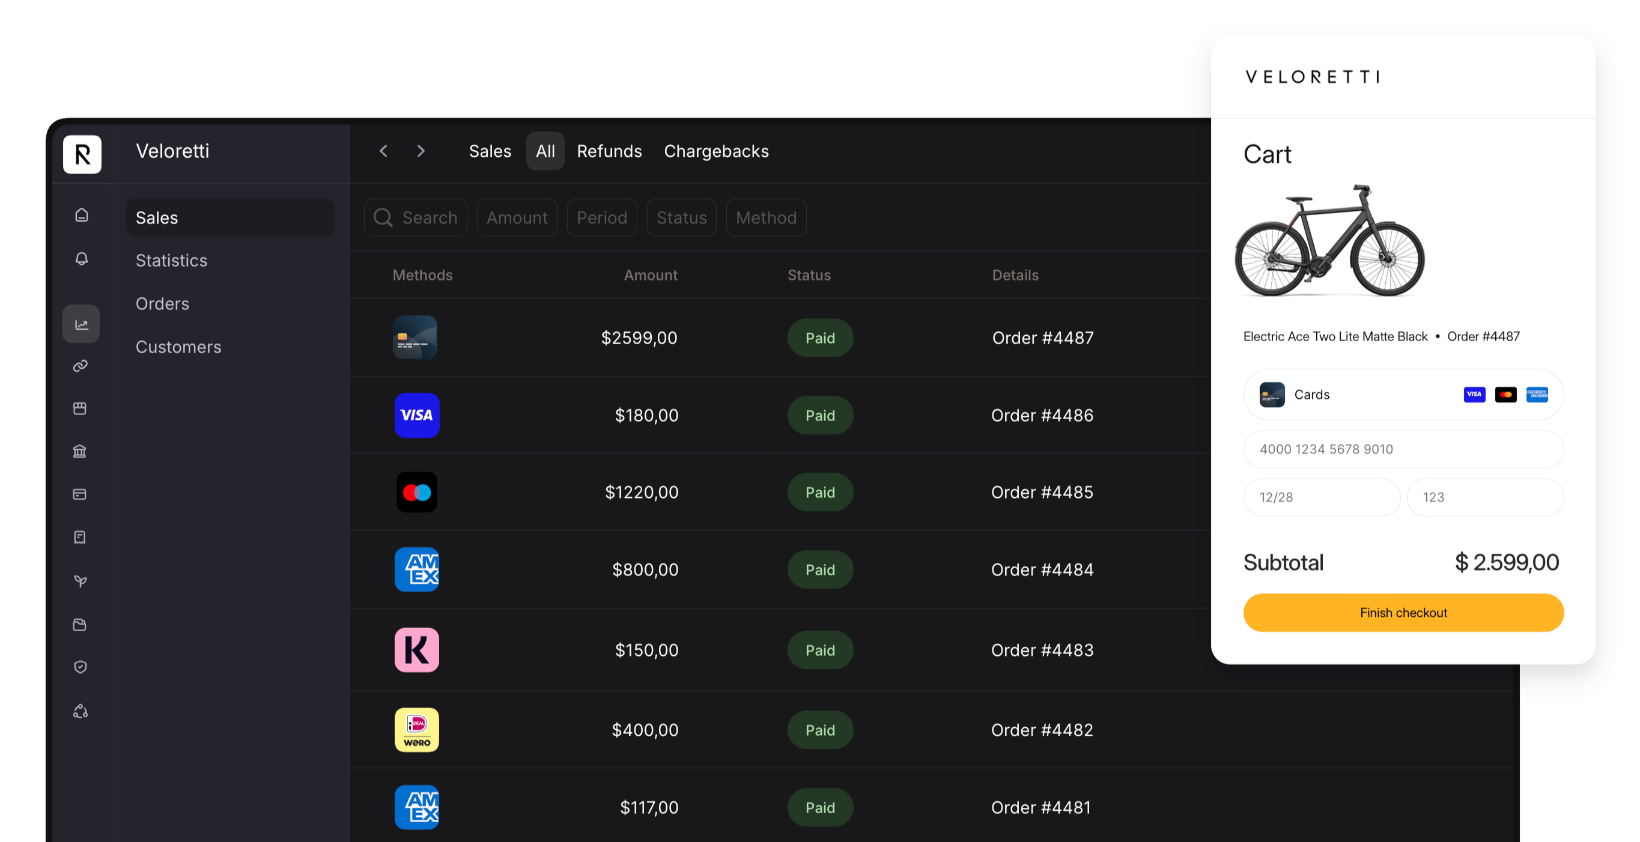Screen dimensions: 1640x842
Task: Expand the Status filter
Action: [x=681, y=217]
